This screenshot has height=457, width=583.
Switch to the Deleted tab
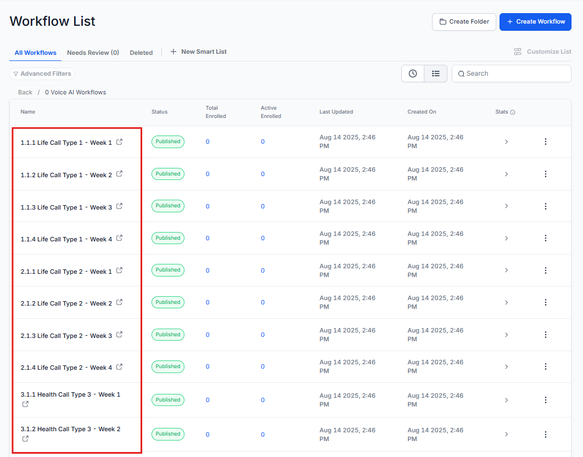point(141,53)
